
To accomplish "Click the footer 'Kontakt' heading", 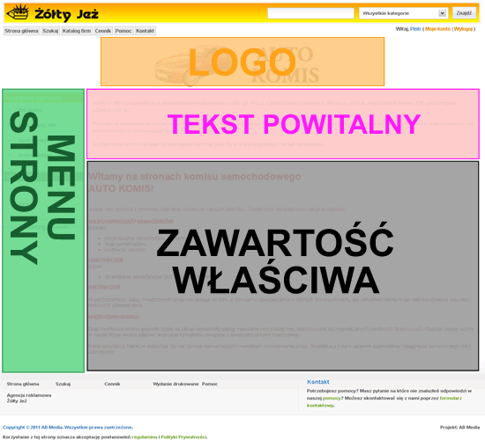I will tap(318, 382).
